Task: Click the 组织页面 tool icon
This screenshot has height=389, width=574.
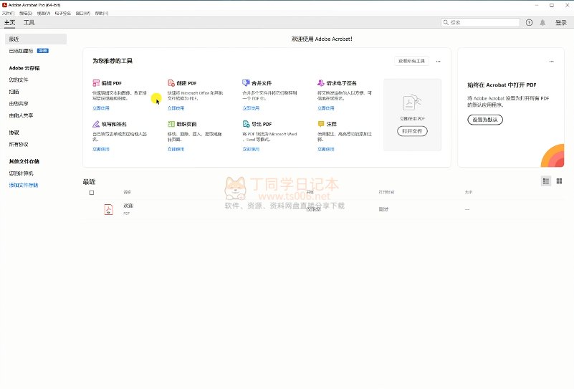Action: [x=171, y=124]
